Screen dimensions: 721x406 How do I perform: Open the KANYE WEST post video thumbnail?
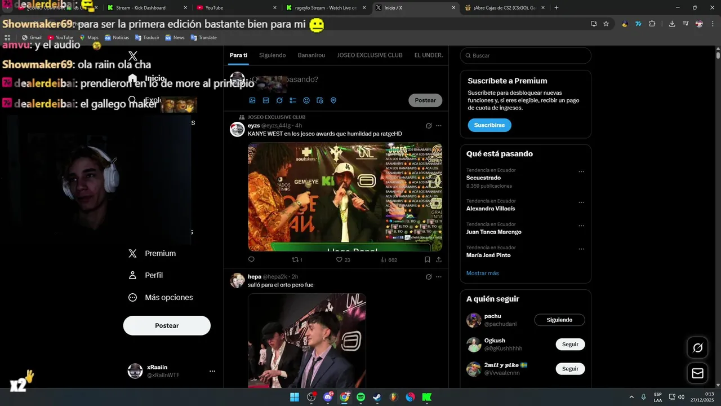[x=345, y=197]
